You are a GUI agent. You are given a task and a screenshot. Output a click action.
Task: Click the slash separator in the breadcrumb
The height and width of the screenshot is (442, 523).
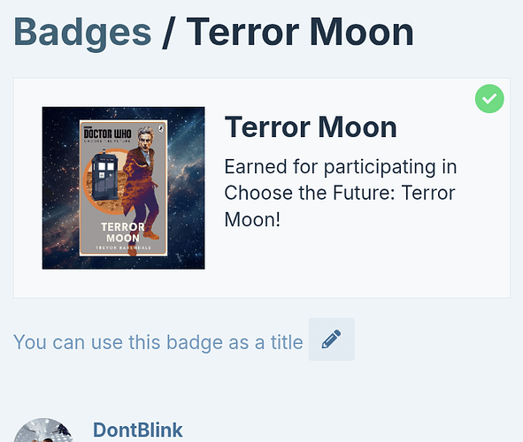click(x=169, y=33)
